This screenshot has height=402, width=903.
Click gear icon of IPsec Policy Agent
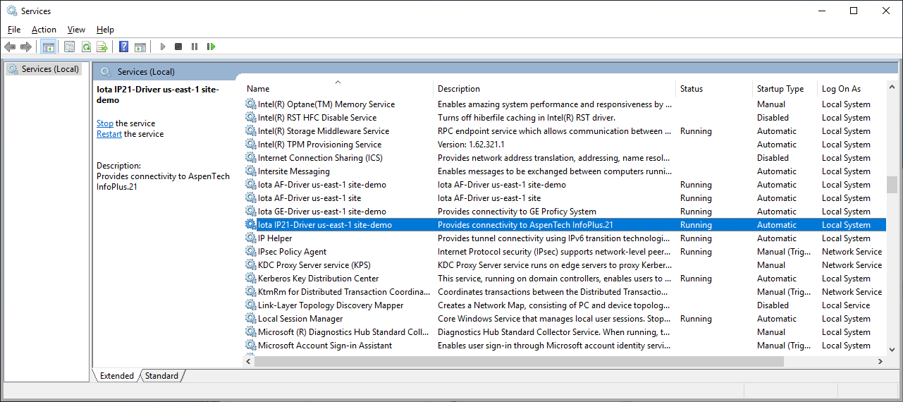click(250, 252)
